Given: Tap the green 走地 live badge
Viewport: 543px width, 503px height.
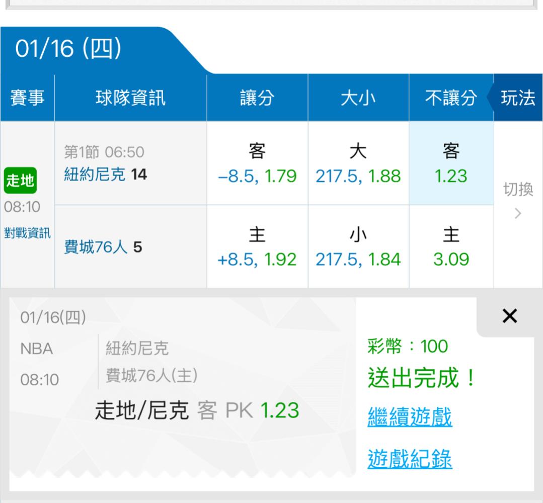Looking at the screenshot, I should pyautogui.click(x=20, y=181).
